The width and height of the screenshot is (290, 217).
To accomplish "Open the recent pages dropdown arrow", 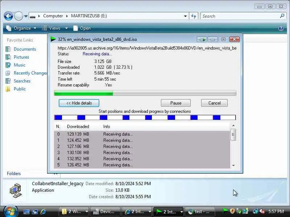I will 26,16.
